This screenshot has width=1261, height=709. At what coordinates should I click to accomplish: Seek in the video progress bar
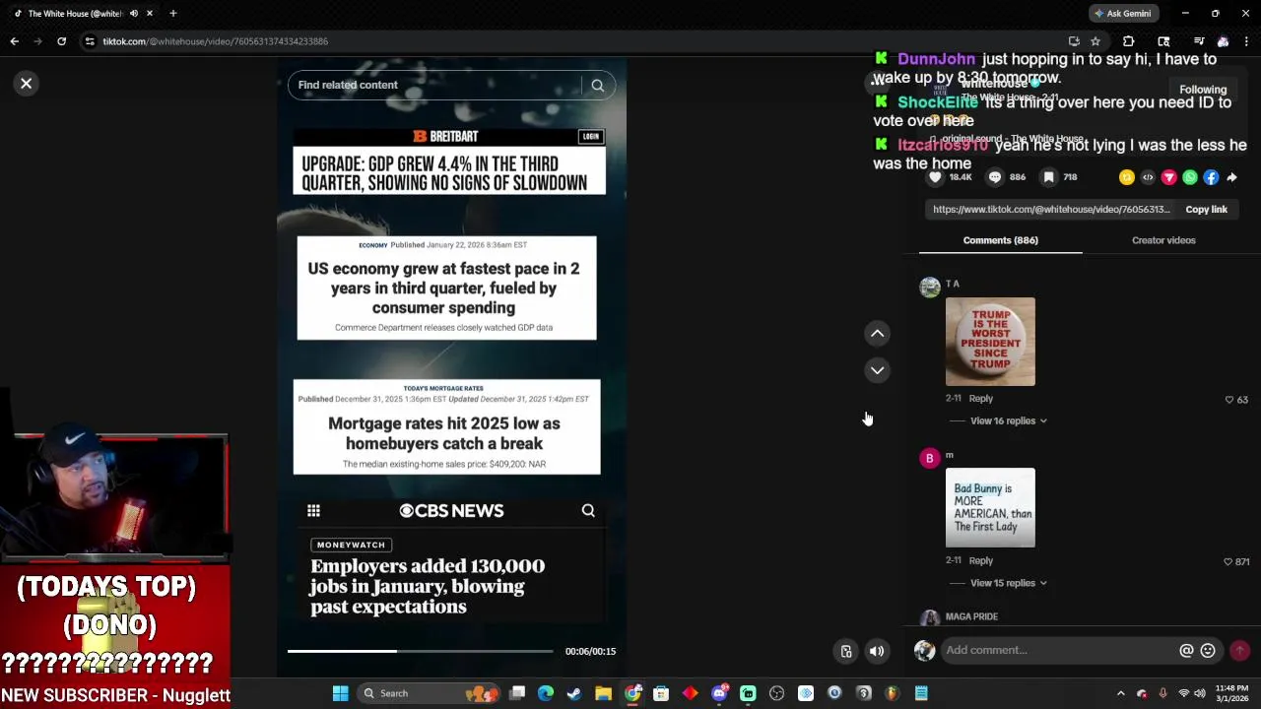[x=421, y=651]
